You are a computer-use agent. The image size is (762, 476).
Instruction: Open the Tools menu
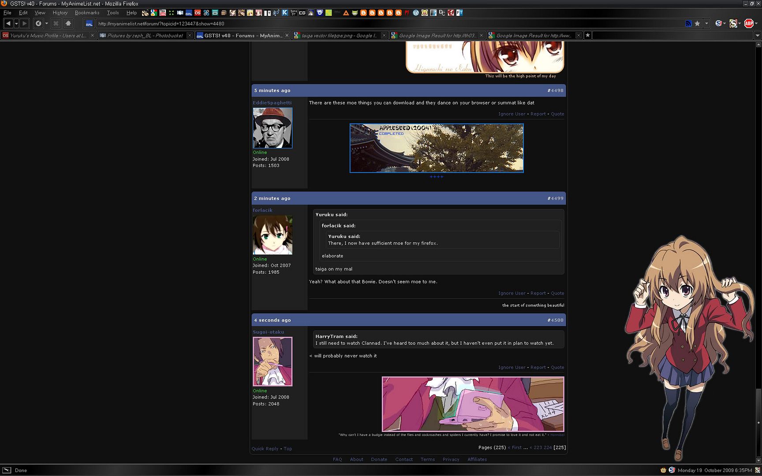[113, 13]
